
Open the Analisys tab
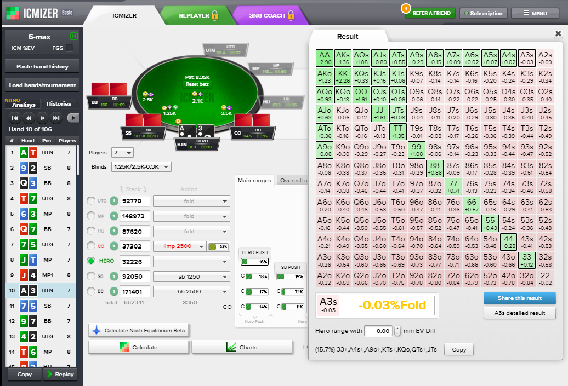(24, 105)
